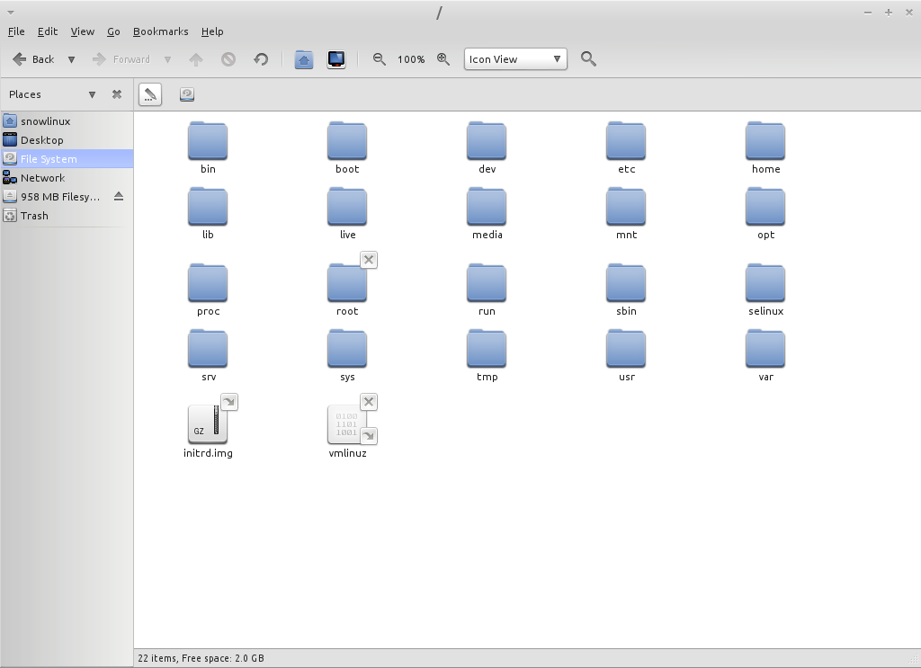Select the tmp folder
Screen dimensions: 921x668
(487, 356)
